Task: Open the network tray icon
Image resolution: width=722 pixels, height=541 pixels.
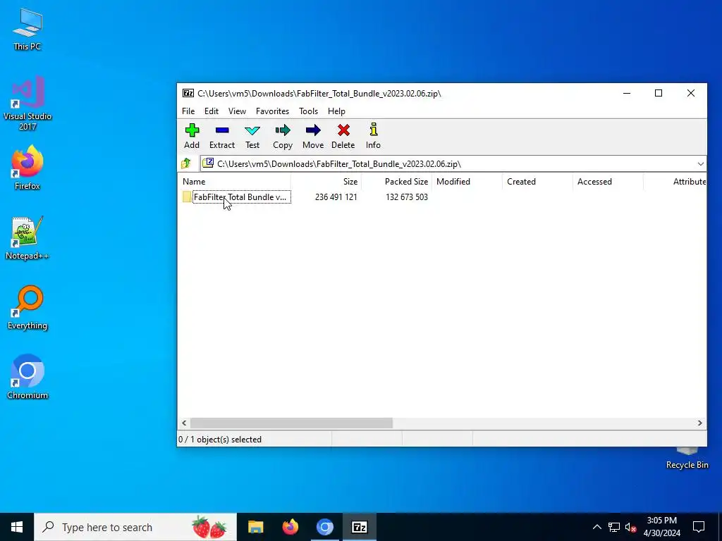Action: click(614, 527)
